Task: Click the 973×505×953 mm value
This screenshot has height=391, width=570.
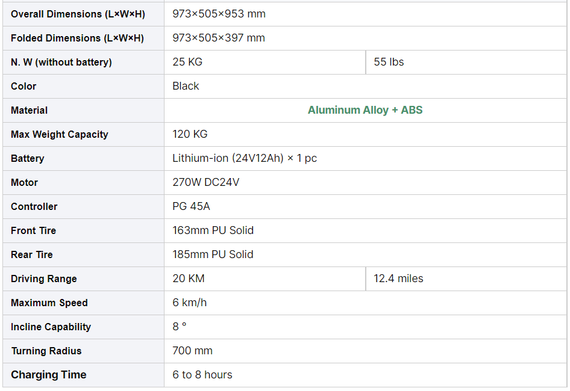Action: click(x=219, y=14)
